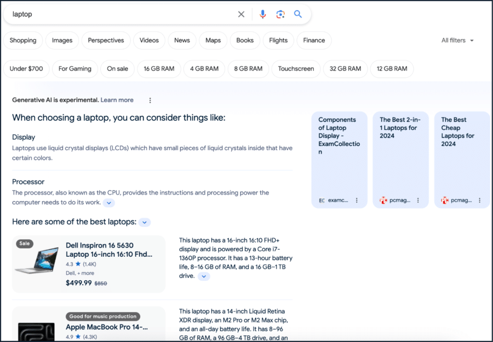
Task: Switch to the News tab
Action: (x=182, y=40)
